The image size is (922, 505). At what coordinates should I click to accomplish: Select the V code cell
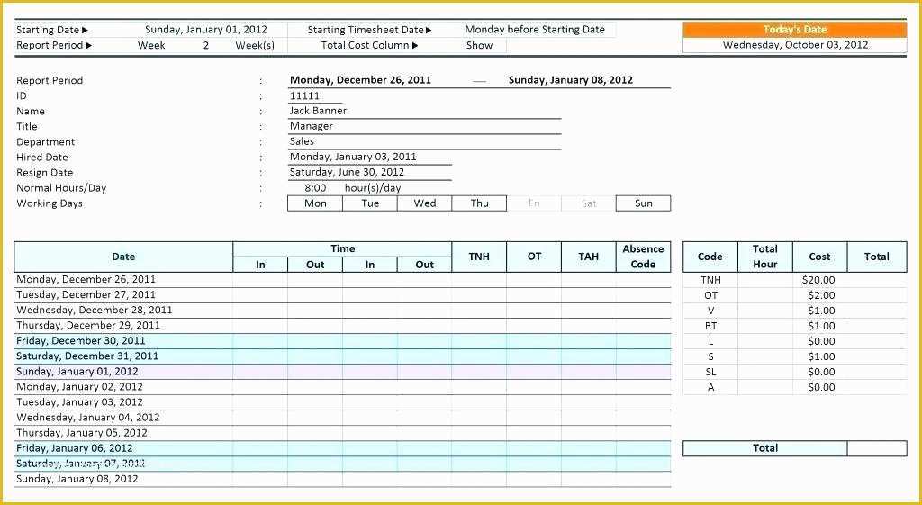coord(710,311)
